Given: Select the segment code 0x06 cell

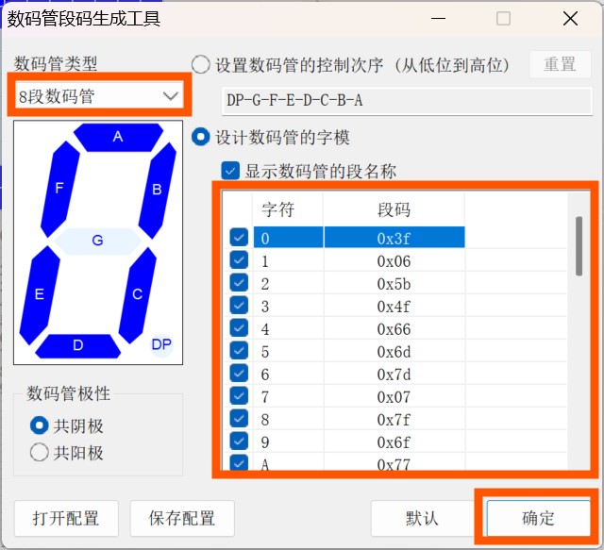Looking at the screenshot, I should [x=394, y=260].
